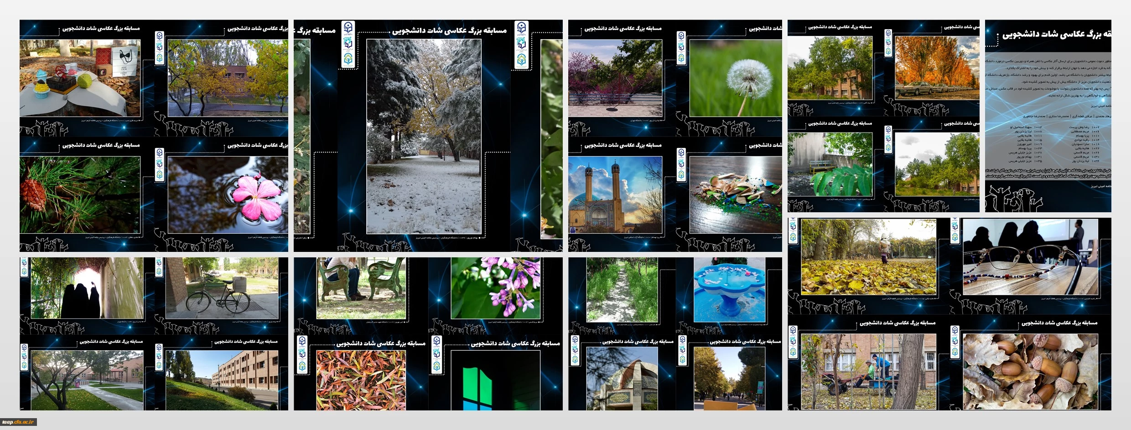This screenshot has height=430, width=1131.
Task: Click the logo strip right of the snowy trees photo
Action: click(522, 45)
